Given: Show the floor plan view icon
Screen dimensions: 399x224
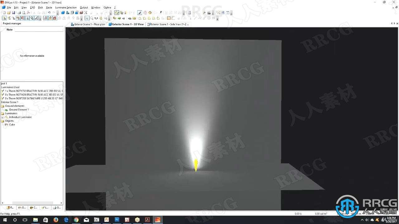Looking at the screenshot, I should point(68,13).
